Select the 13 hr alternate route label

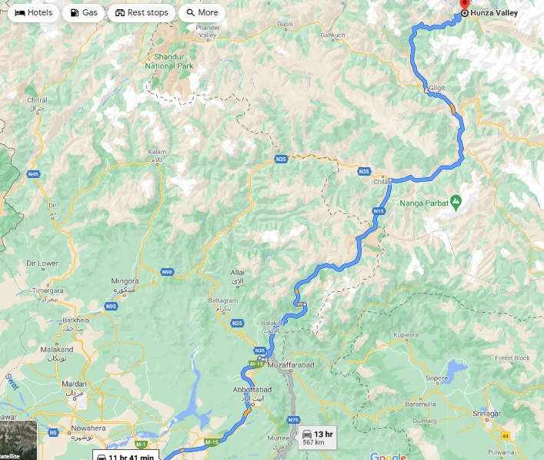click(318, 438)
